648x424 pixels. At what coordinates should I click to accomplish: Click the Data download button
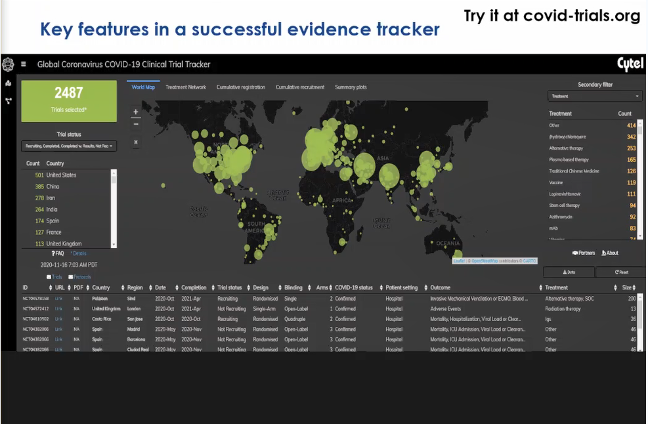(x=569, y=272)
